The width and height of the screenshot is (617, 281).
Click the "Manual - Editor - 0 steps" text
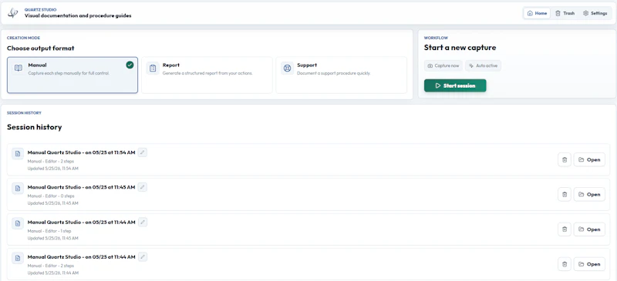[51, 196]
